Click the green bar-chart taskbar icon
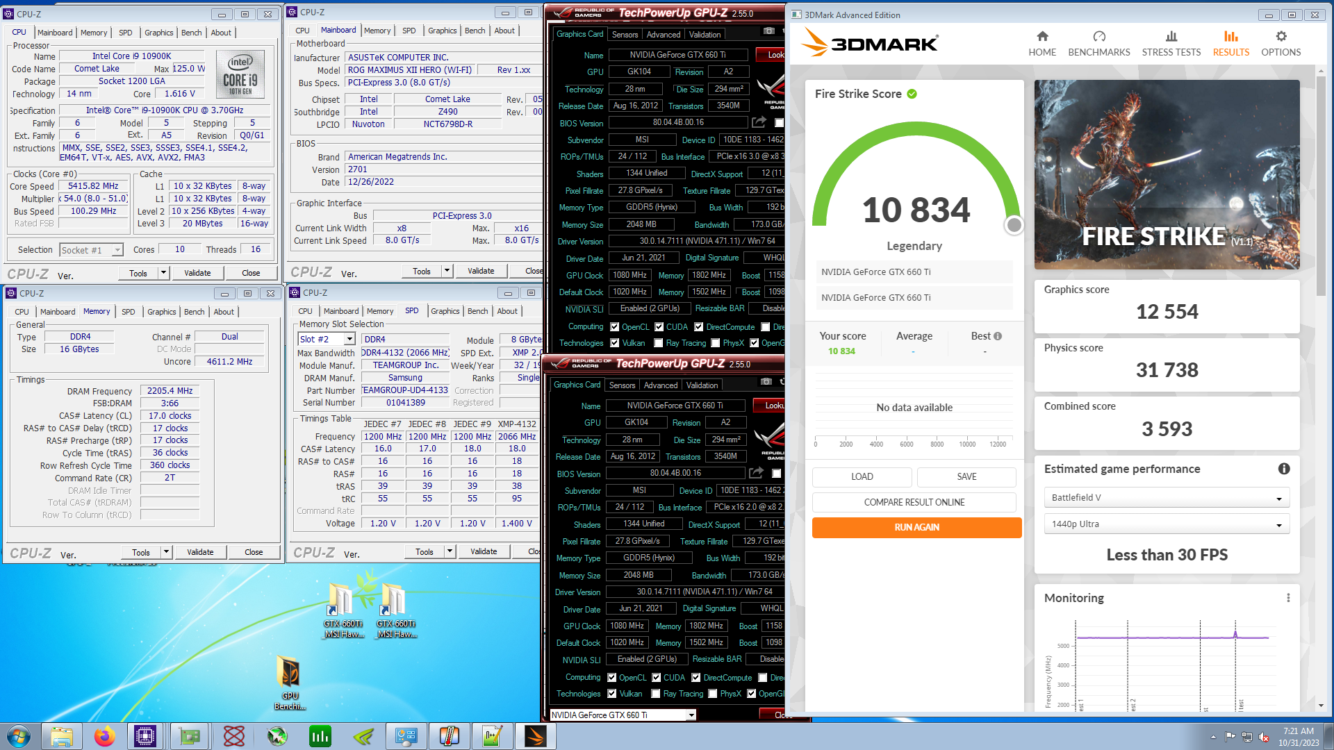 point(320,736)
